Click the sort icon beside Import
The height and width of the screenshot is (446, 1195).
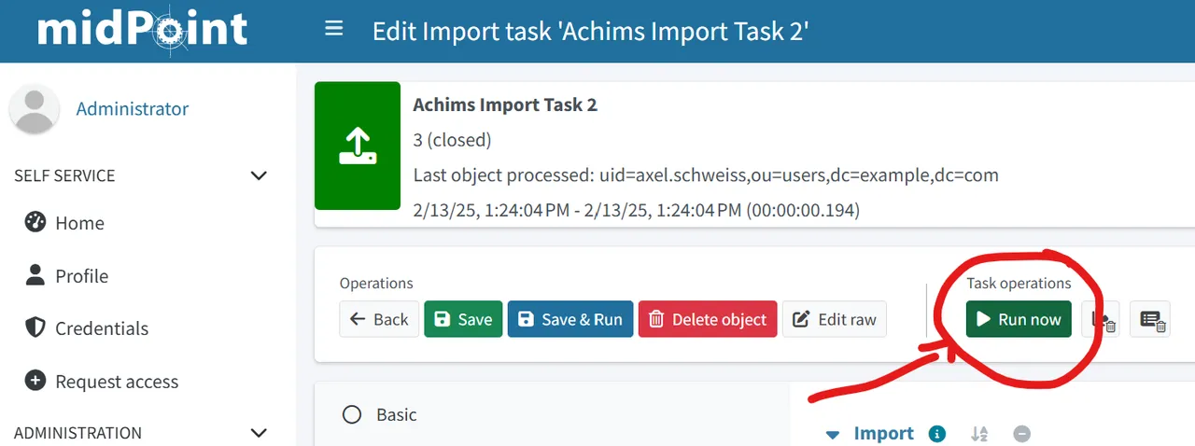pos(979,434)
